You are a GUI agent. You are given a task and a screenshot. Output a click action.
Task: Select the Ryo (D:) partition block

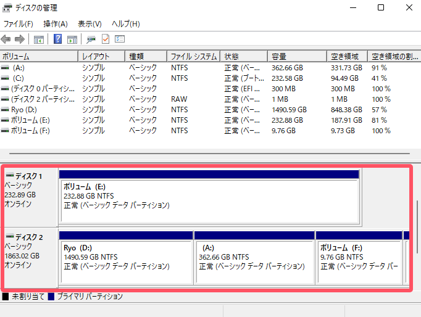[126, 258]
